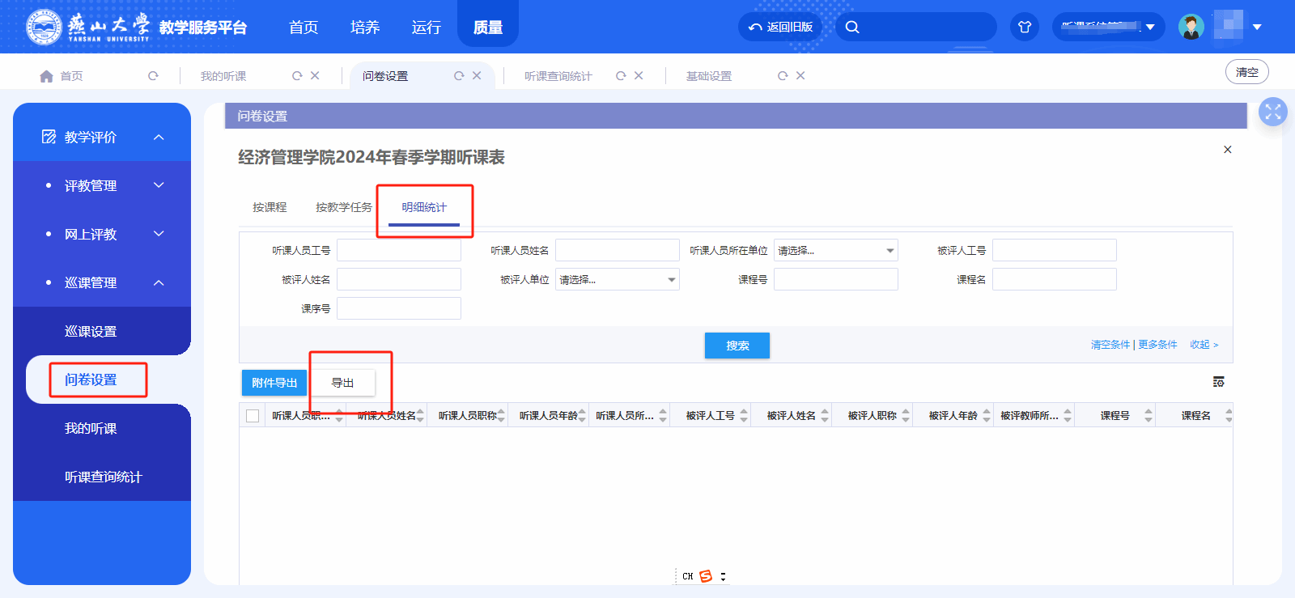
Task: Expand the 评教管理 sidebar menu
Action: pyautogui.click(x=159, y=186)
